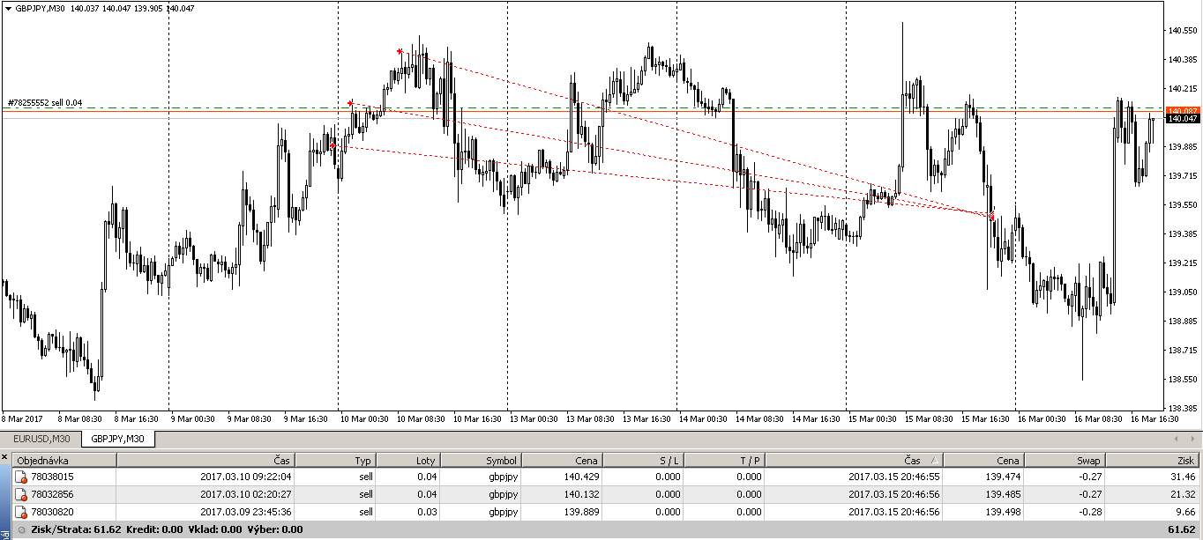Image resolution: width=1203 pixels, height=540 pixels.
Task: Click lot size 0.03
Action: 426,511
